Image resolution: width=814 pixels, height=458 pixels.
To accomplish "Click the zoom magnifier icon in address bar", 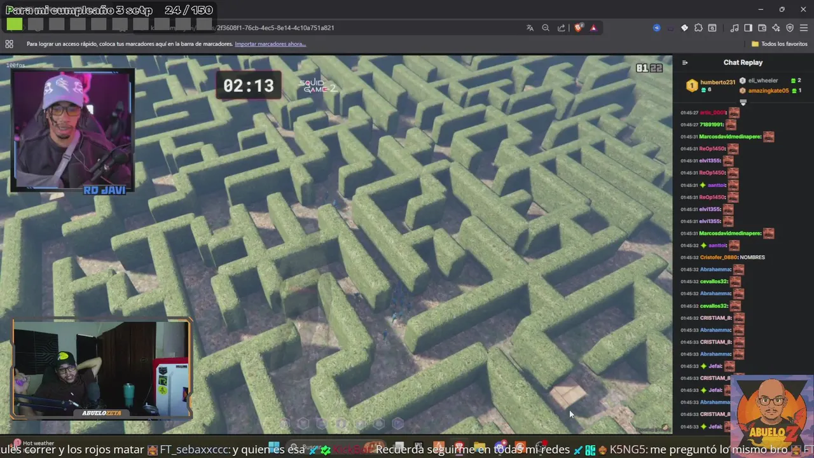I will point(546,28).
